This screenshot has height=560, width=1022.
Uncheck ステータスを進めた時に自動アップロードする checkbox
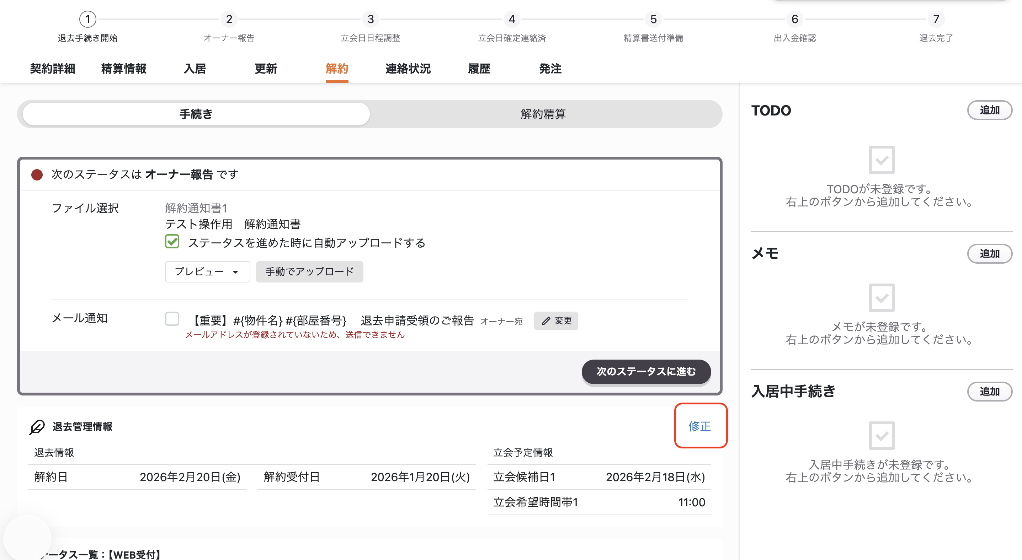[x=172, y=241]
